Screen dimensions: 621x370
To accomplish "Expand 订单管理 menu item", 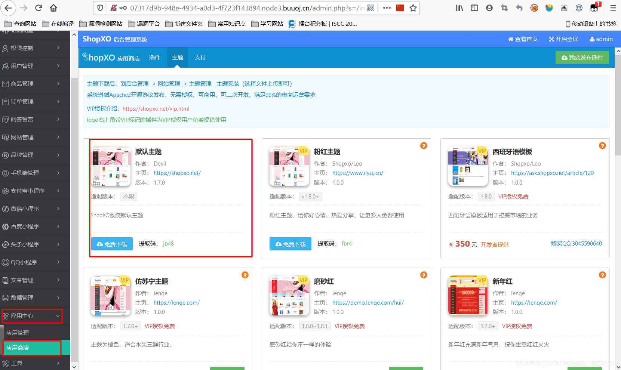I will (x=35, y=102).
